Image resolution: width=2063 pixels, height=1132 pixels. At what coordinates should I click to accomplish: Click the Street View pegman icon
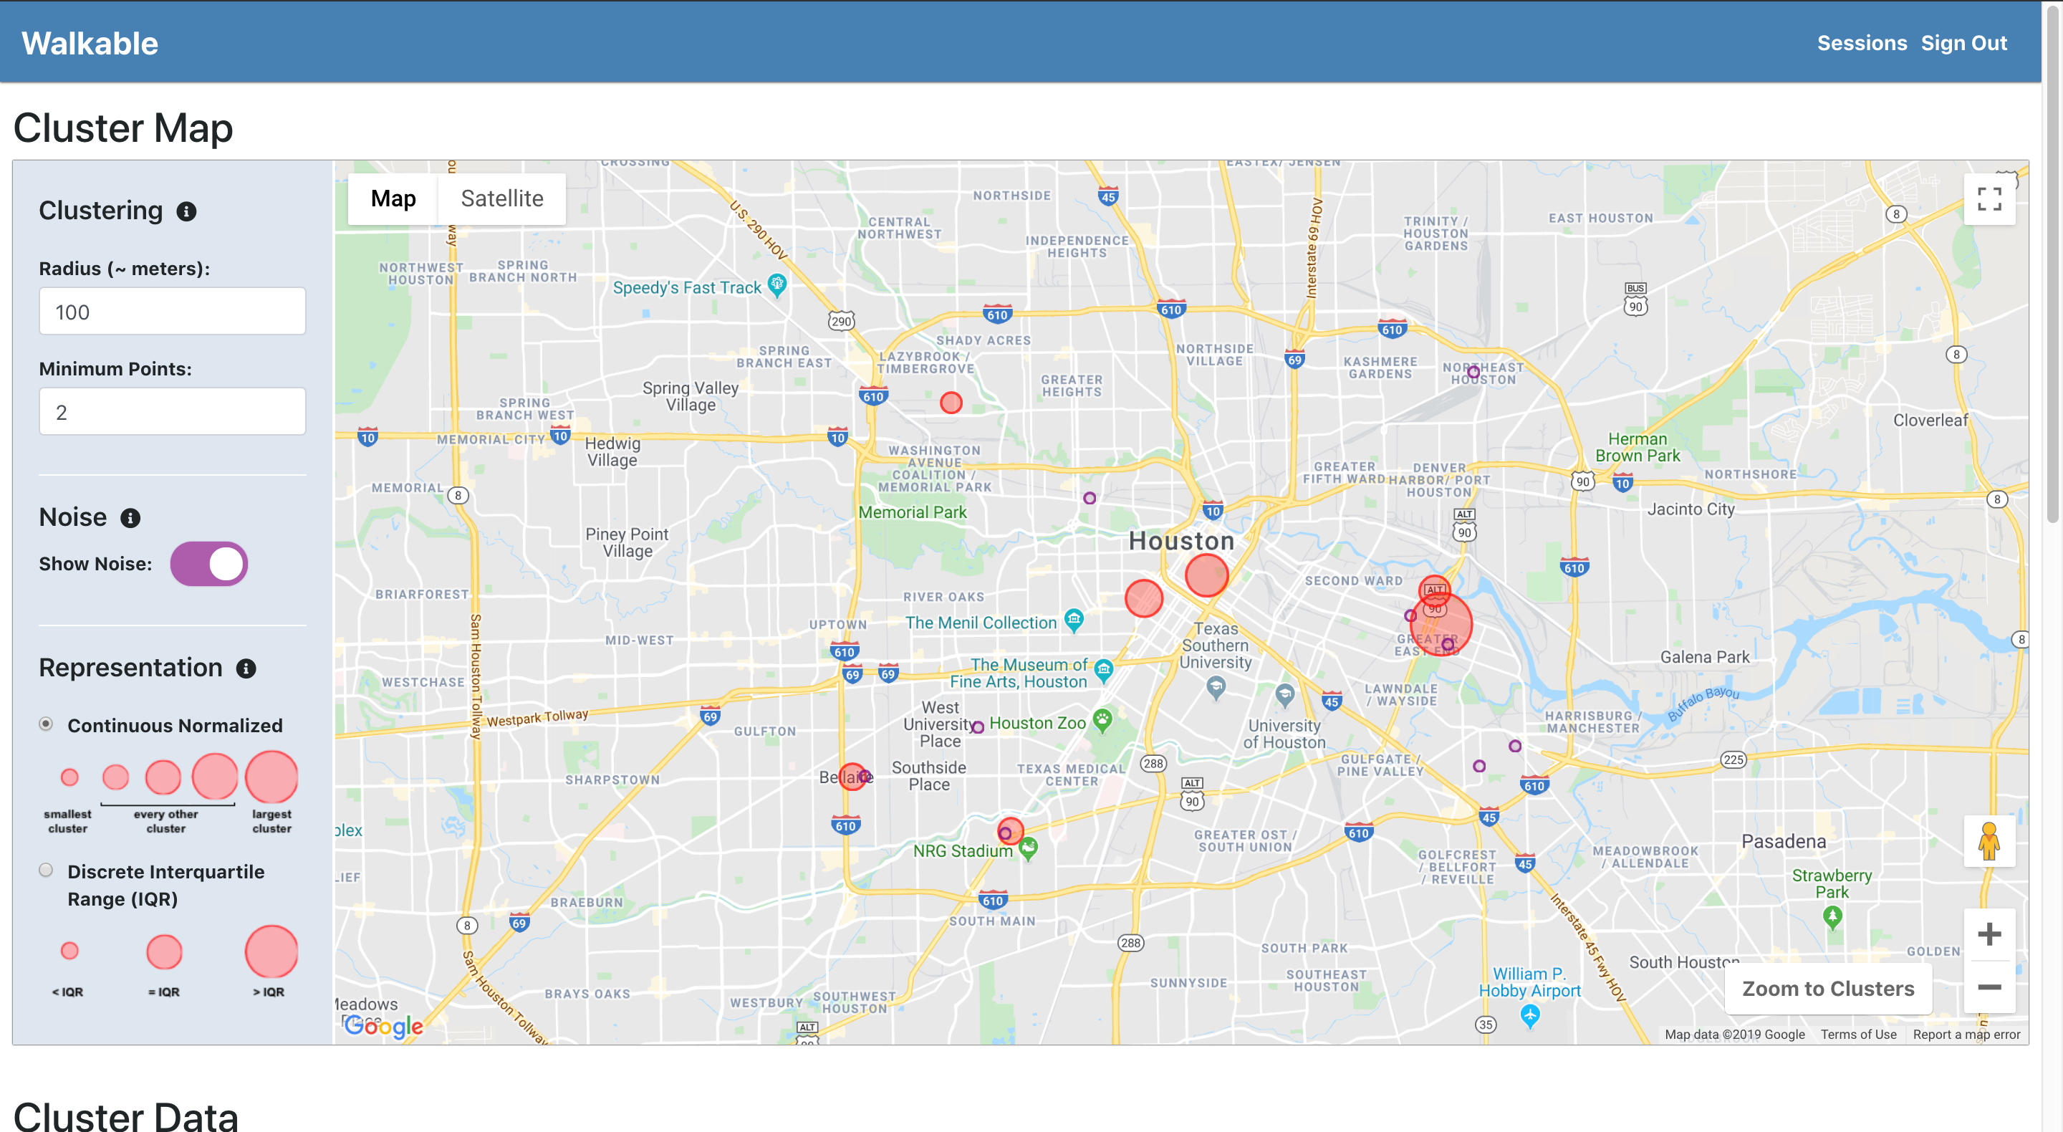coord(1989,841)
